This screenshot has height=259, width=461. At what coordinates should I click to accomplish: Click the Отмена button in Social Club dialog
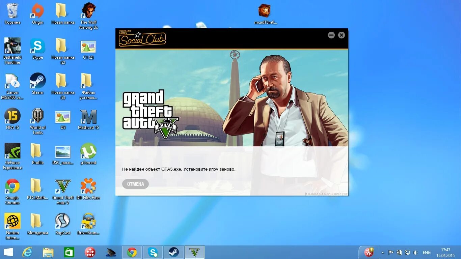click(135, 184)
